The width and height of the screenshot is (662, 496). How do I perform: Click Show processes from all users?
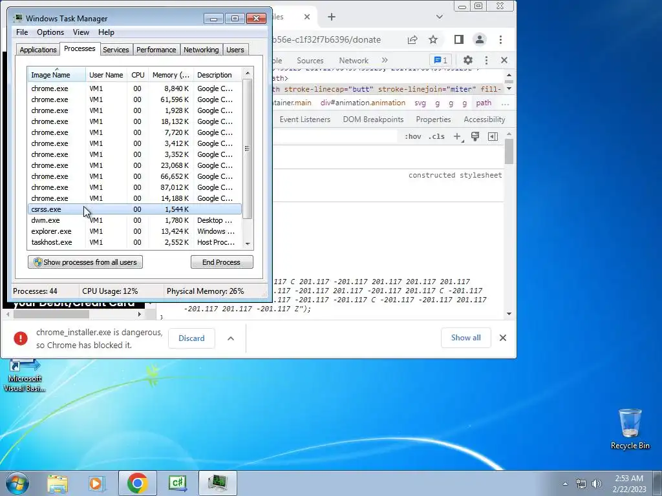click(x=85, y=262)
